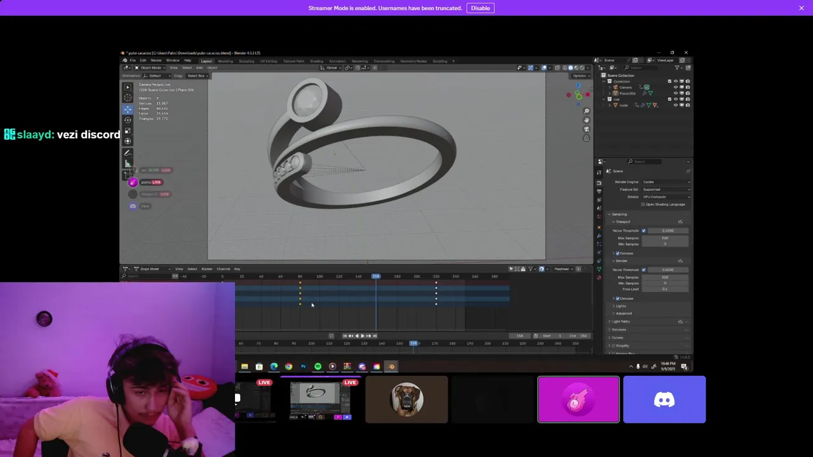
Task: Click the viewport pan hand icon
Action: click(x=586, y=120)
